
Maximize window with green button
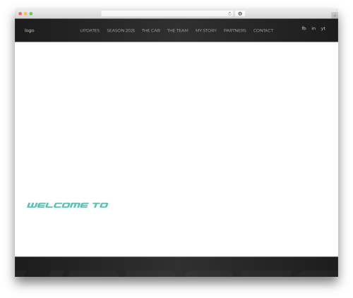[x=31, y=13]
